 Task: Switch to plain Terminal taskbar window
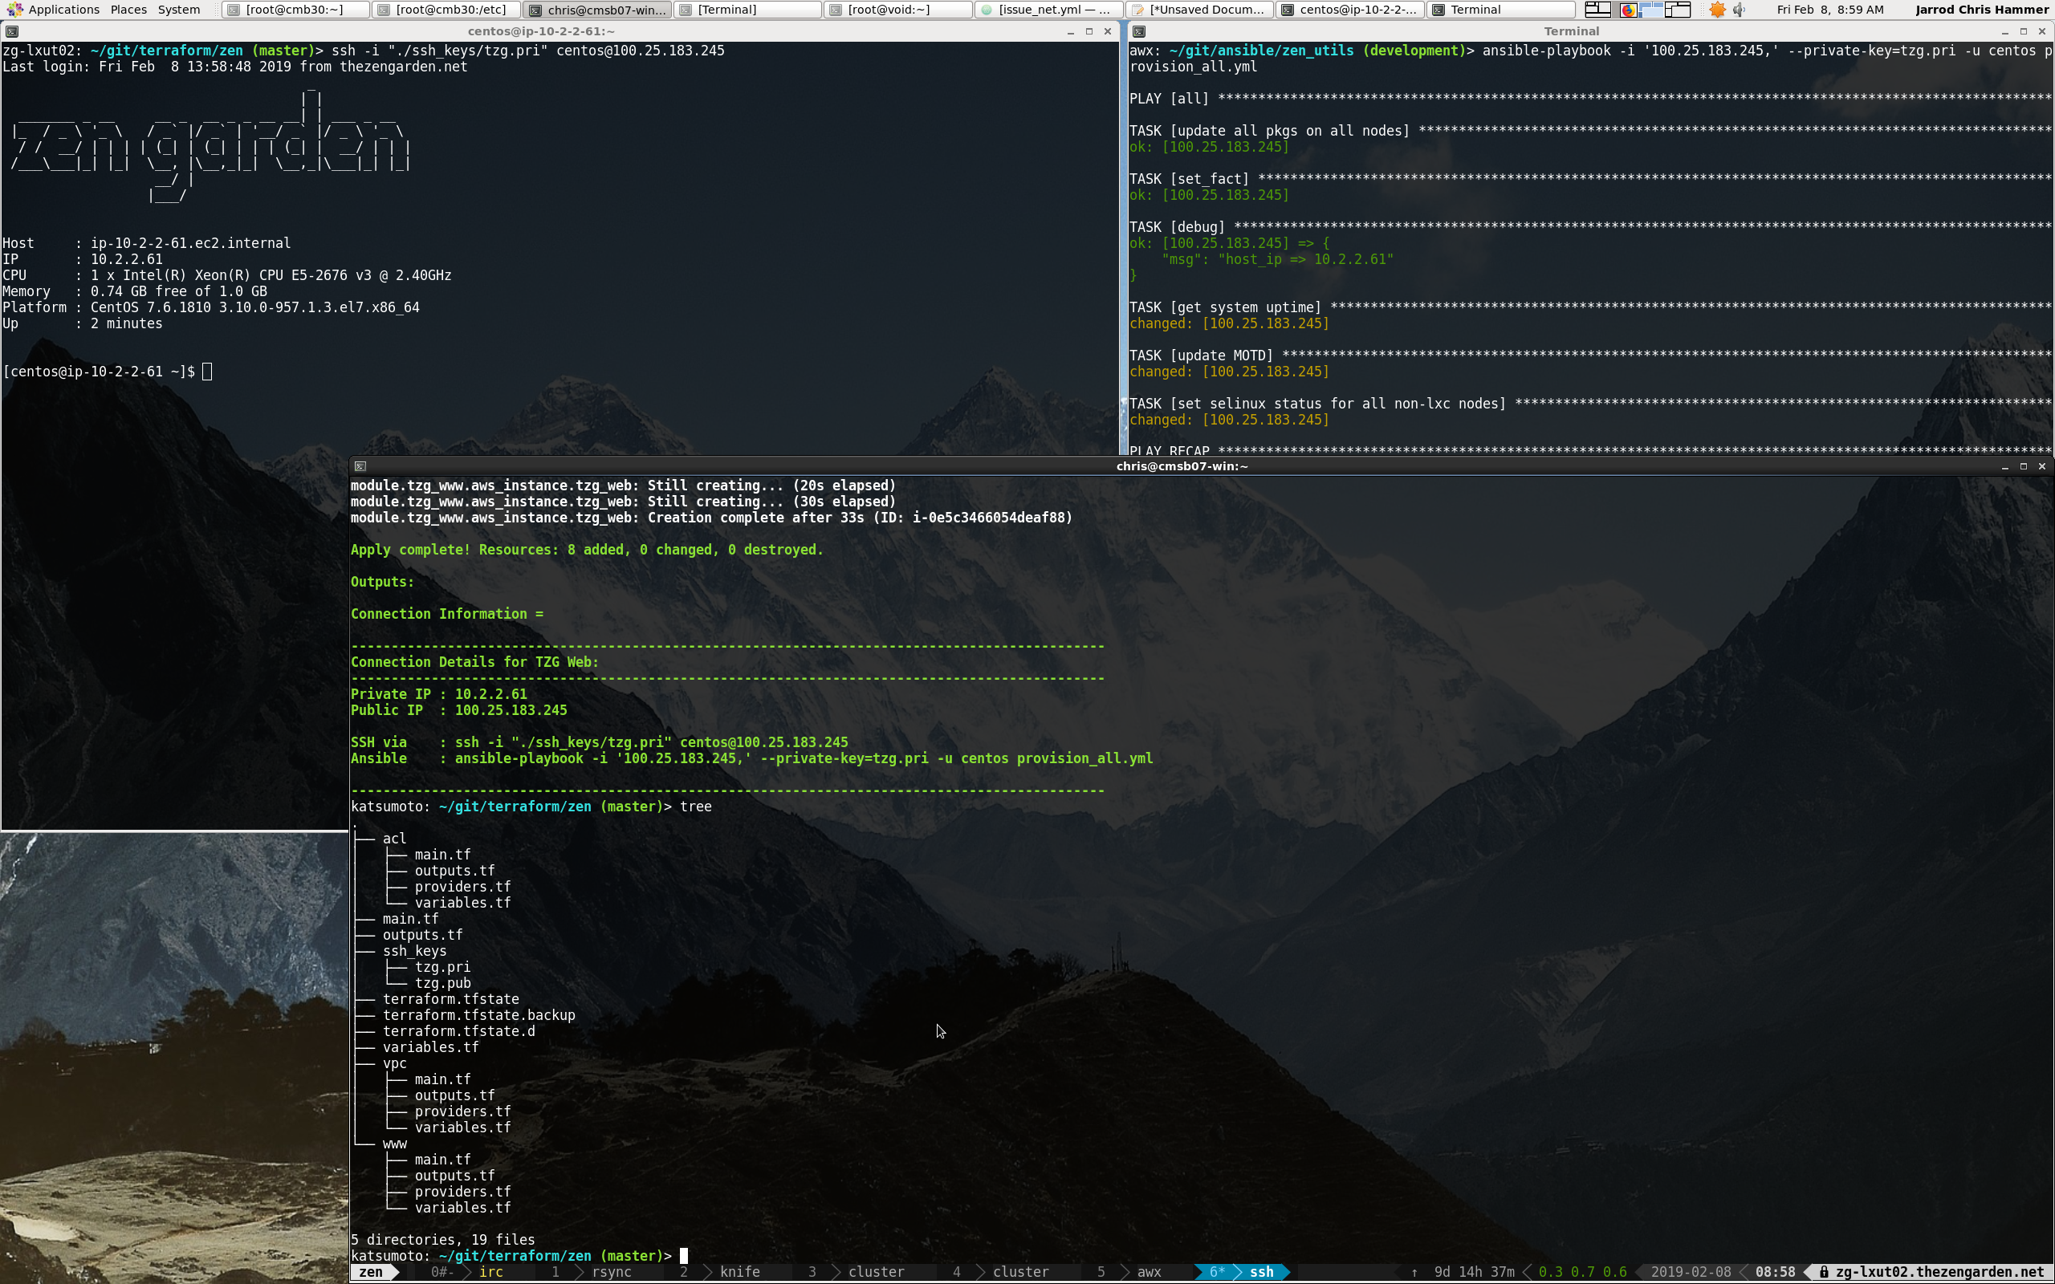point(1501,10)
